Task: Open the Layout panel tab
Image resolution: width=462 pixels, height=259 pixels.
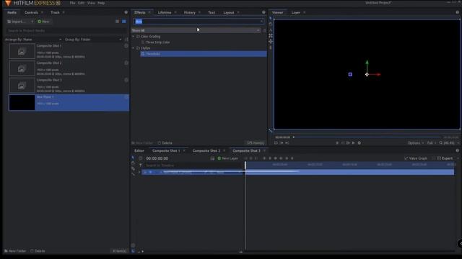Action: [229, 12]
